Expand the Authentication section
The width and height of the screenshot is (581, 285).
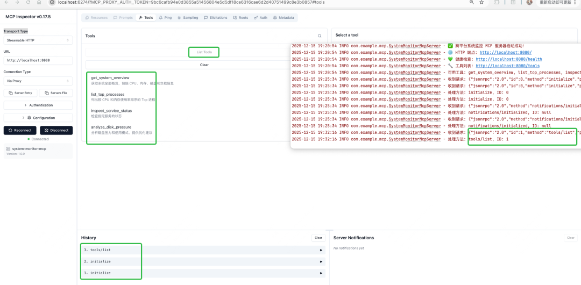38,105
